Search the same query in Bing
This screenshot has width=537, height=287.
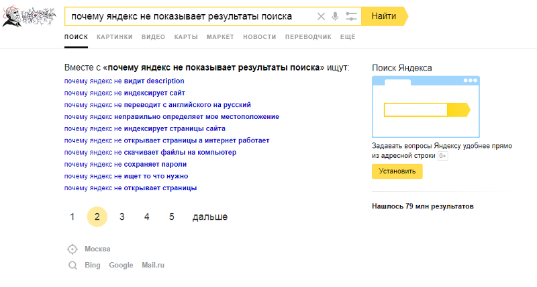(x=93, y=265)
